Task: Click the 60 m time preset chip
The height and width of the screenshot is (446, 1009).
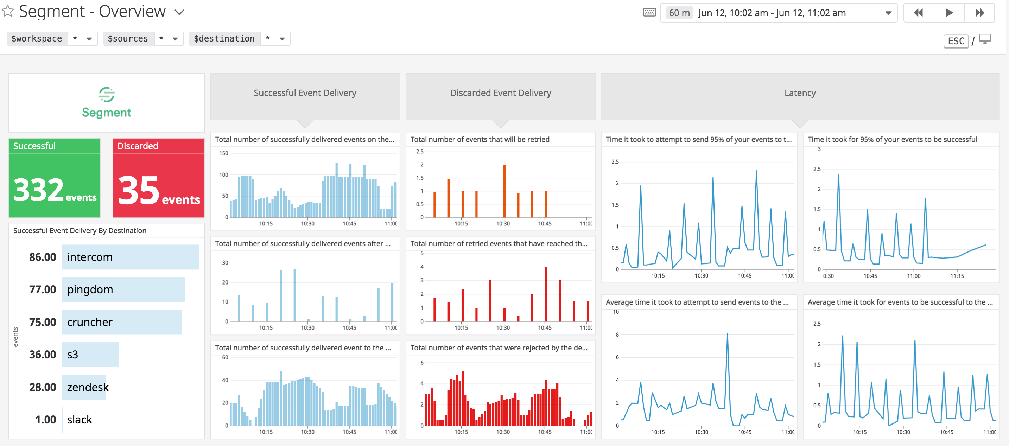Action: click(679, 12)
